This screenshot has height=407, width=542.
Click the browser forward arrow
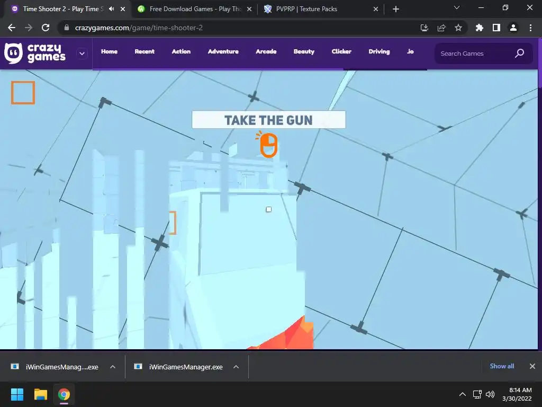[x=29, y=28]
